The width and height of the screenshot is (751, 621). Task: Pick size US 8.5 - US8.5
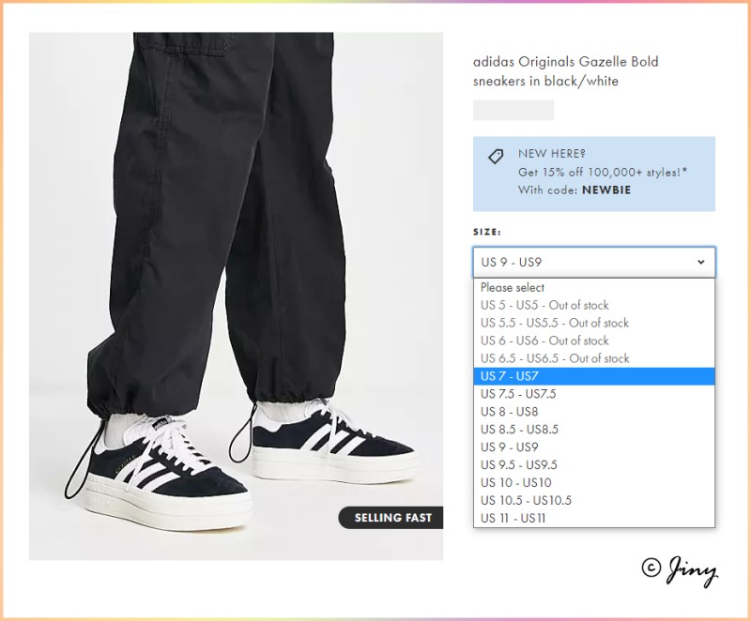pos(594,429)
